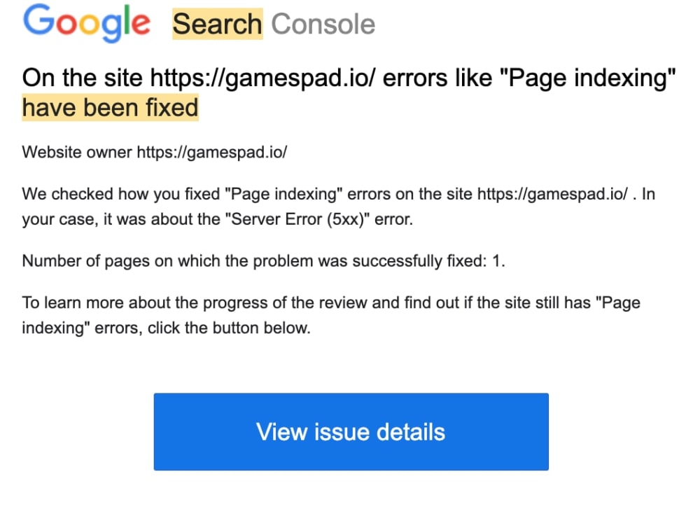This screenshot has height=525, width=700.
Task: Click "Page indexing" in the "We checked" paragraph
Action: click(x=283, y=194)
